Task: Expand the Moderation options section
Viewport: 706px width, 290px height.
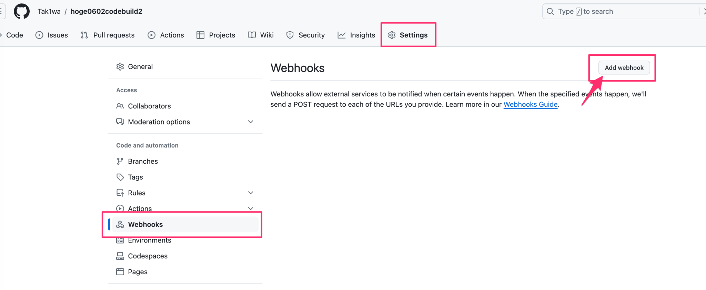Action: pyautogui.click(x=251, y=121)
